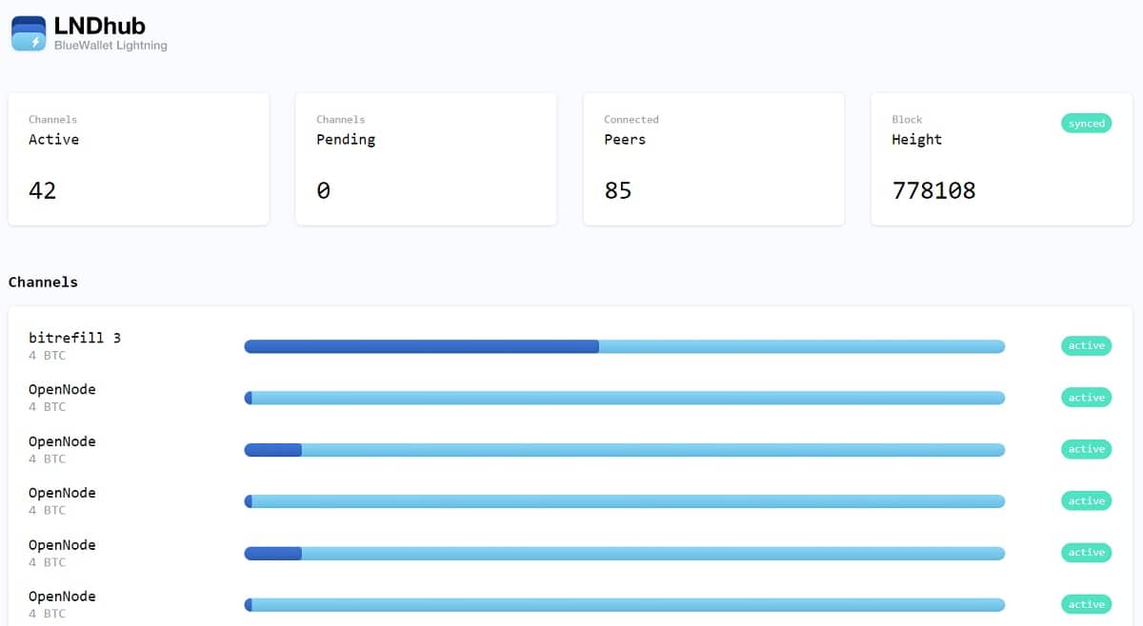
Task: Select the Pending Channels card
Action: (x=426, y=159)
